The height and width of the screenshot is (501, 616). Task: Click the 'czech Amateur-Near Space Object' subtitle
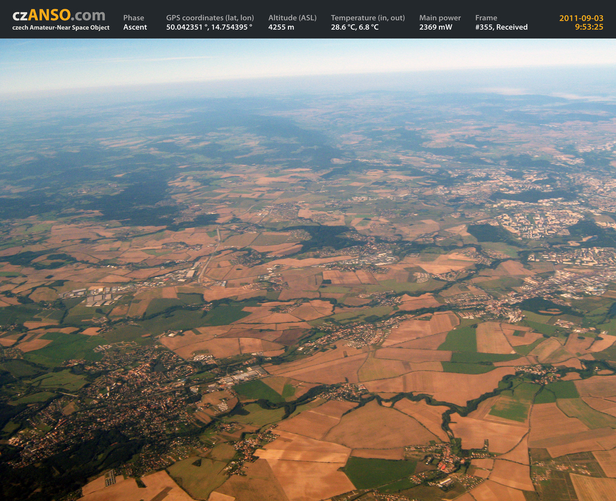click(61, 28)
